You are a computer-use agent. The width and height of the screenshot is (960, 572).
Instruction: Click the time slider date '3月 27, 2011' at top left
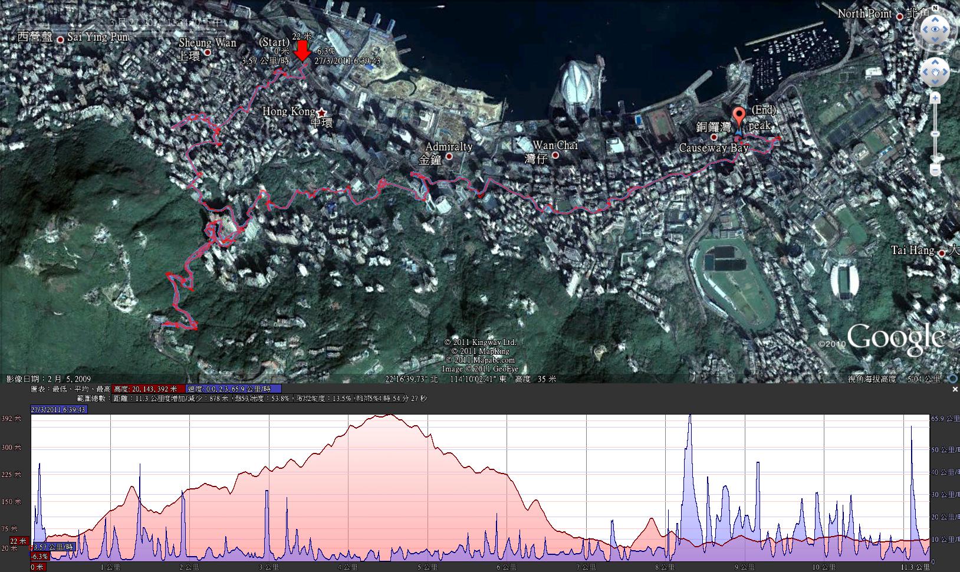click(x=136, y=22)
